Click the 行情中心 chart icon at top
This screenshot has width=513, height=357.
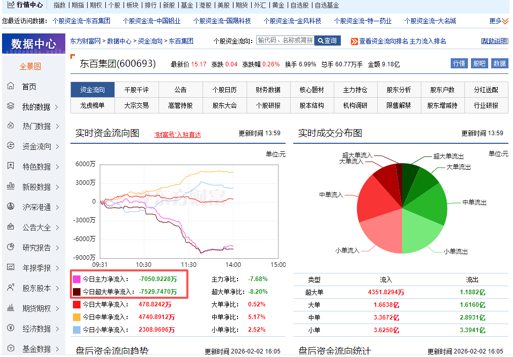click(11, 5)
